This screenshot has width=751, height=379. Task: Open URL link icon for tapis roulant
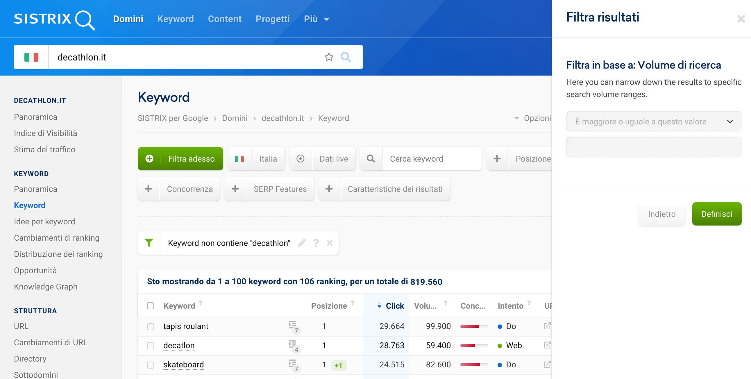[x=547, y=326]
